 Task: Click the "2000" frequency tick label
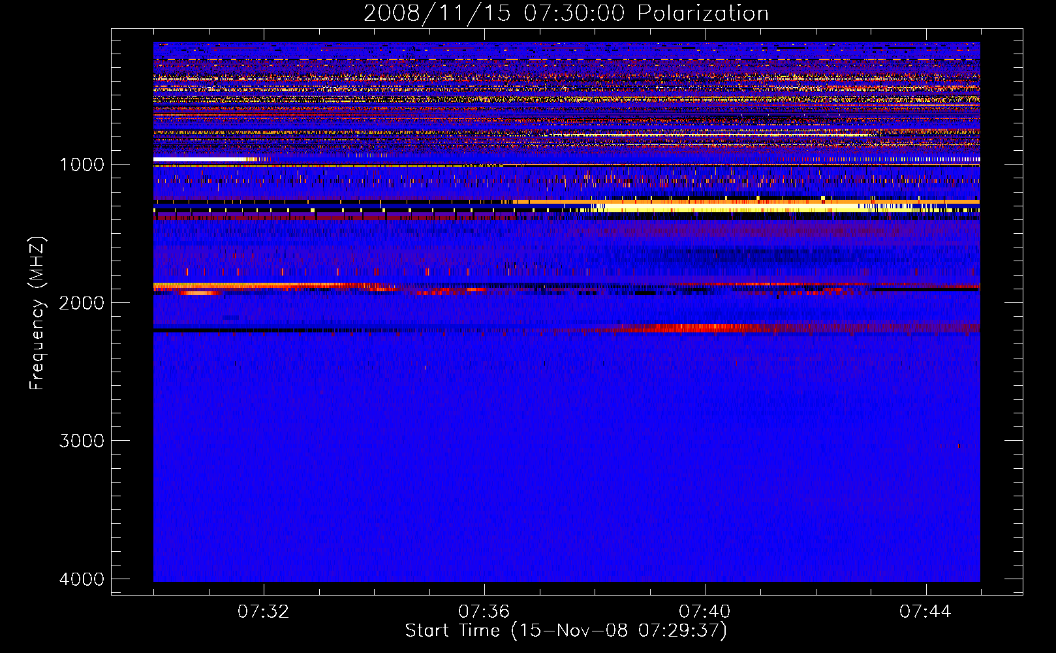[82, 302]
